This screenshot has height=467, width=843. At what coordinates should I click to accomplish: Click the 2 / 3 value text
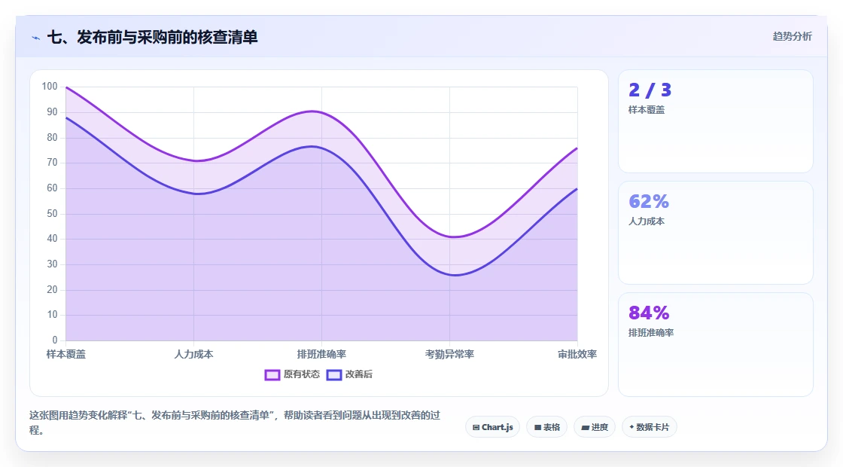650,90
